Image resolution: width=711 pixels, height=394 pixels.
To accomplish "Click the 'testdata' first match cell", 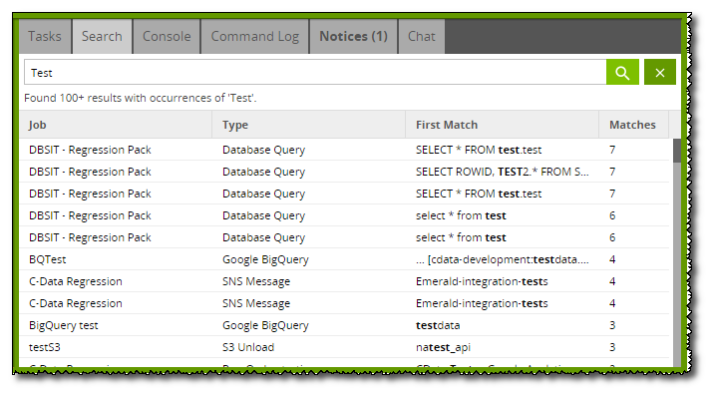I will coord(438,325).
